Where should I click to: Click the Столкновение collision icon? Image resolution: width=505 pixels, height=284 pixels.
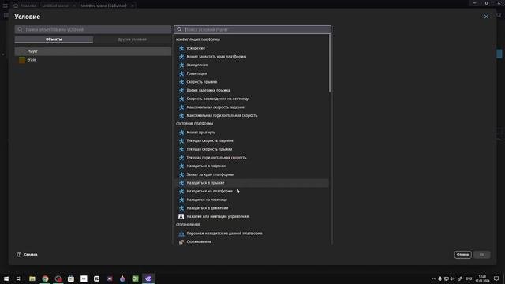tap(181, 242)
